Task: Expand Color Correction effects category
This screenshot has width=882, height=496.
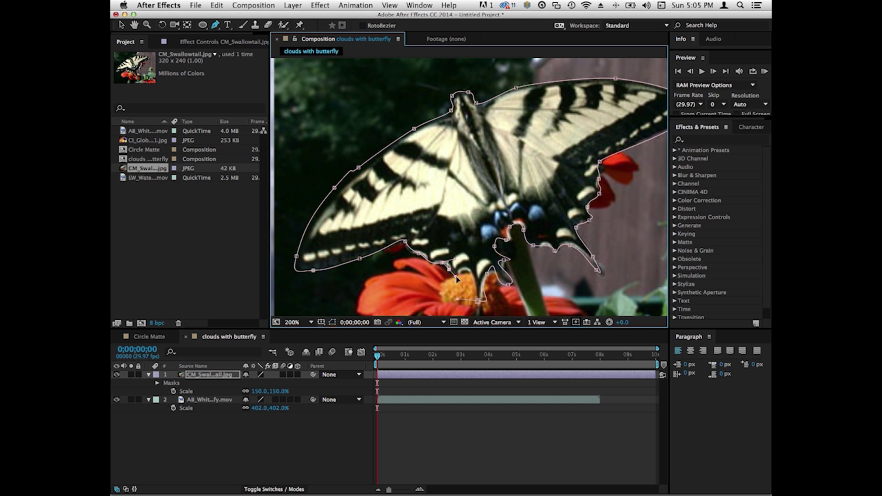Action: [674, 200]
